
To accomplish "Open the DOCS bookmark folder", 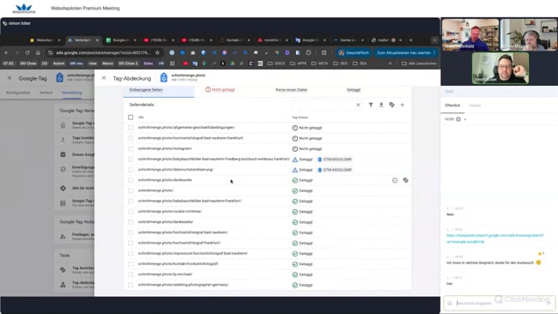I will 276,63.
